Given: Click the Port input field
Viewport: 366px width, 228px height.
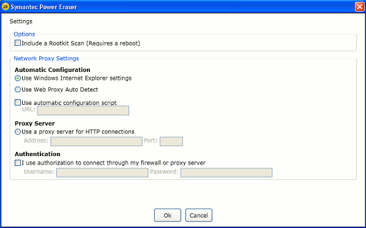Looking at the screenshot, I should pyautogui.click(x=171, y=141).
